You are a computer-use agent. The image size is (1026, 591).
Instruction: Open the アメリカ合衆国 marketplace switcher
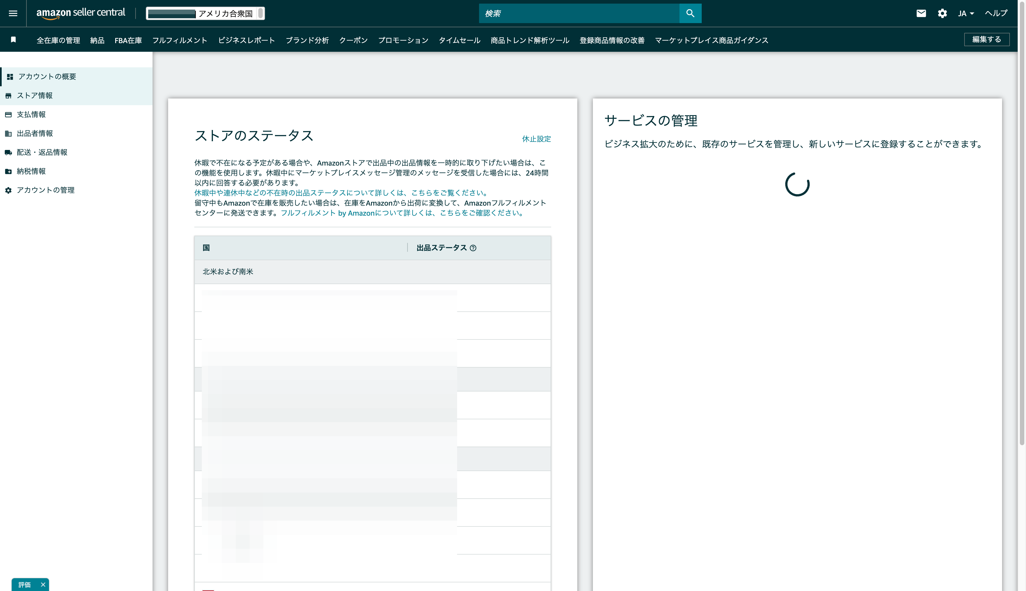click(205, 13)
